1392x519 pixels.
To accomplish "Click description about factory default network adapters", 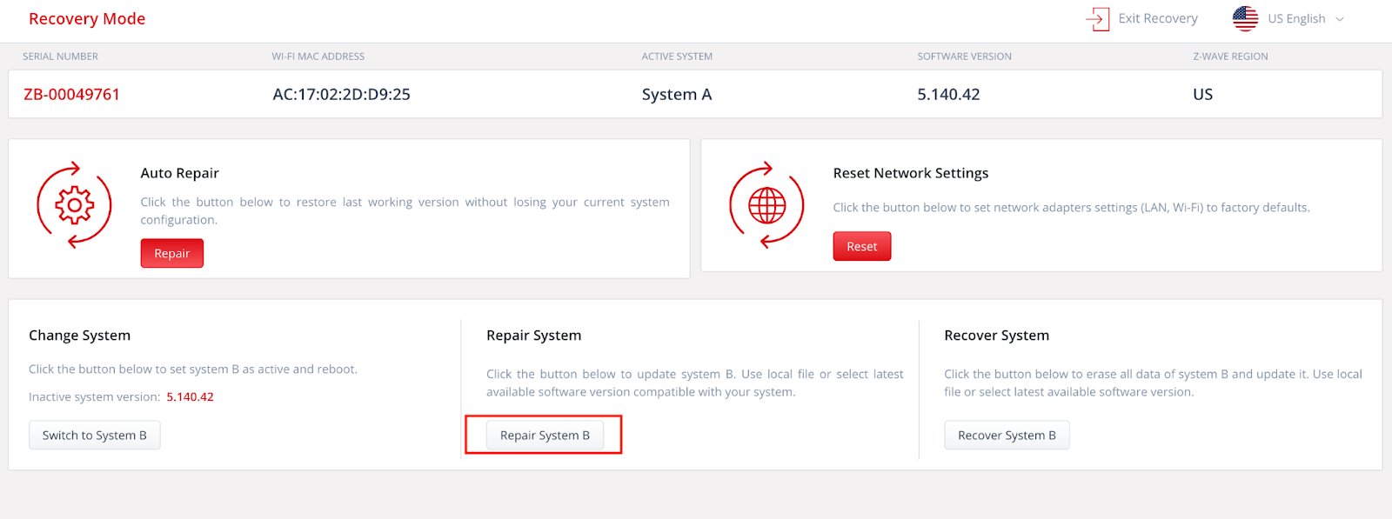I will pos(1071,208).
